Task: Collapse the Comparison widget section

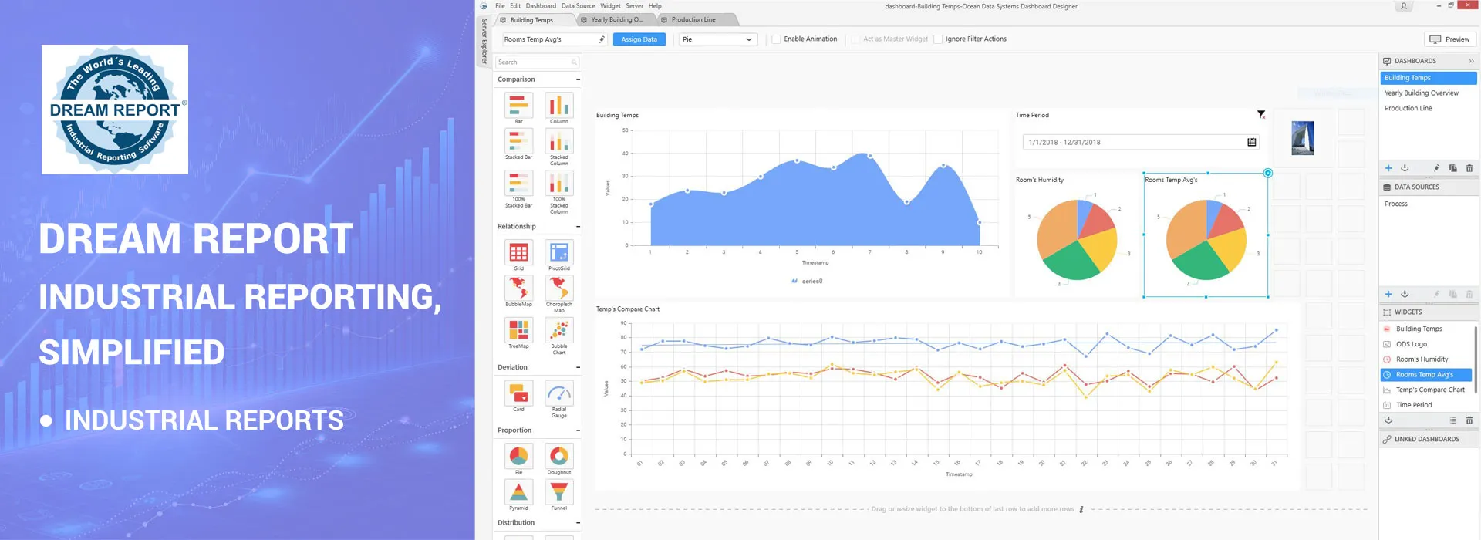Action: tap(578, 79)
